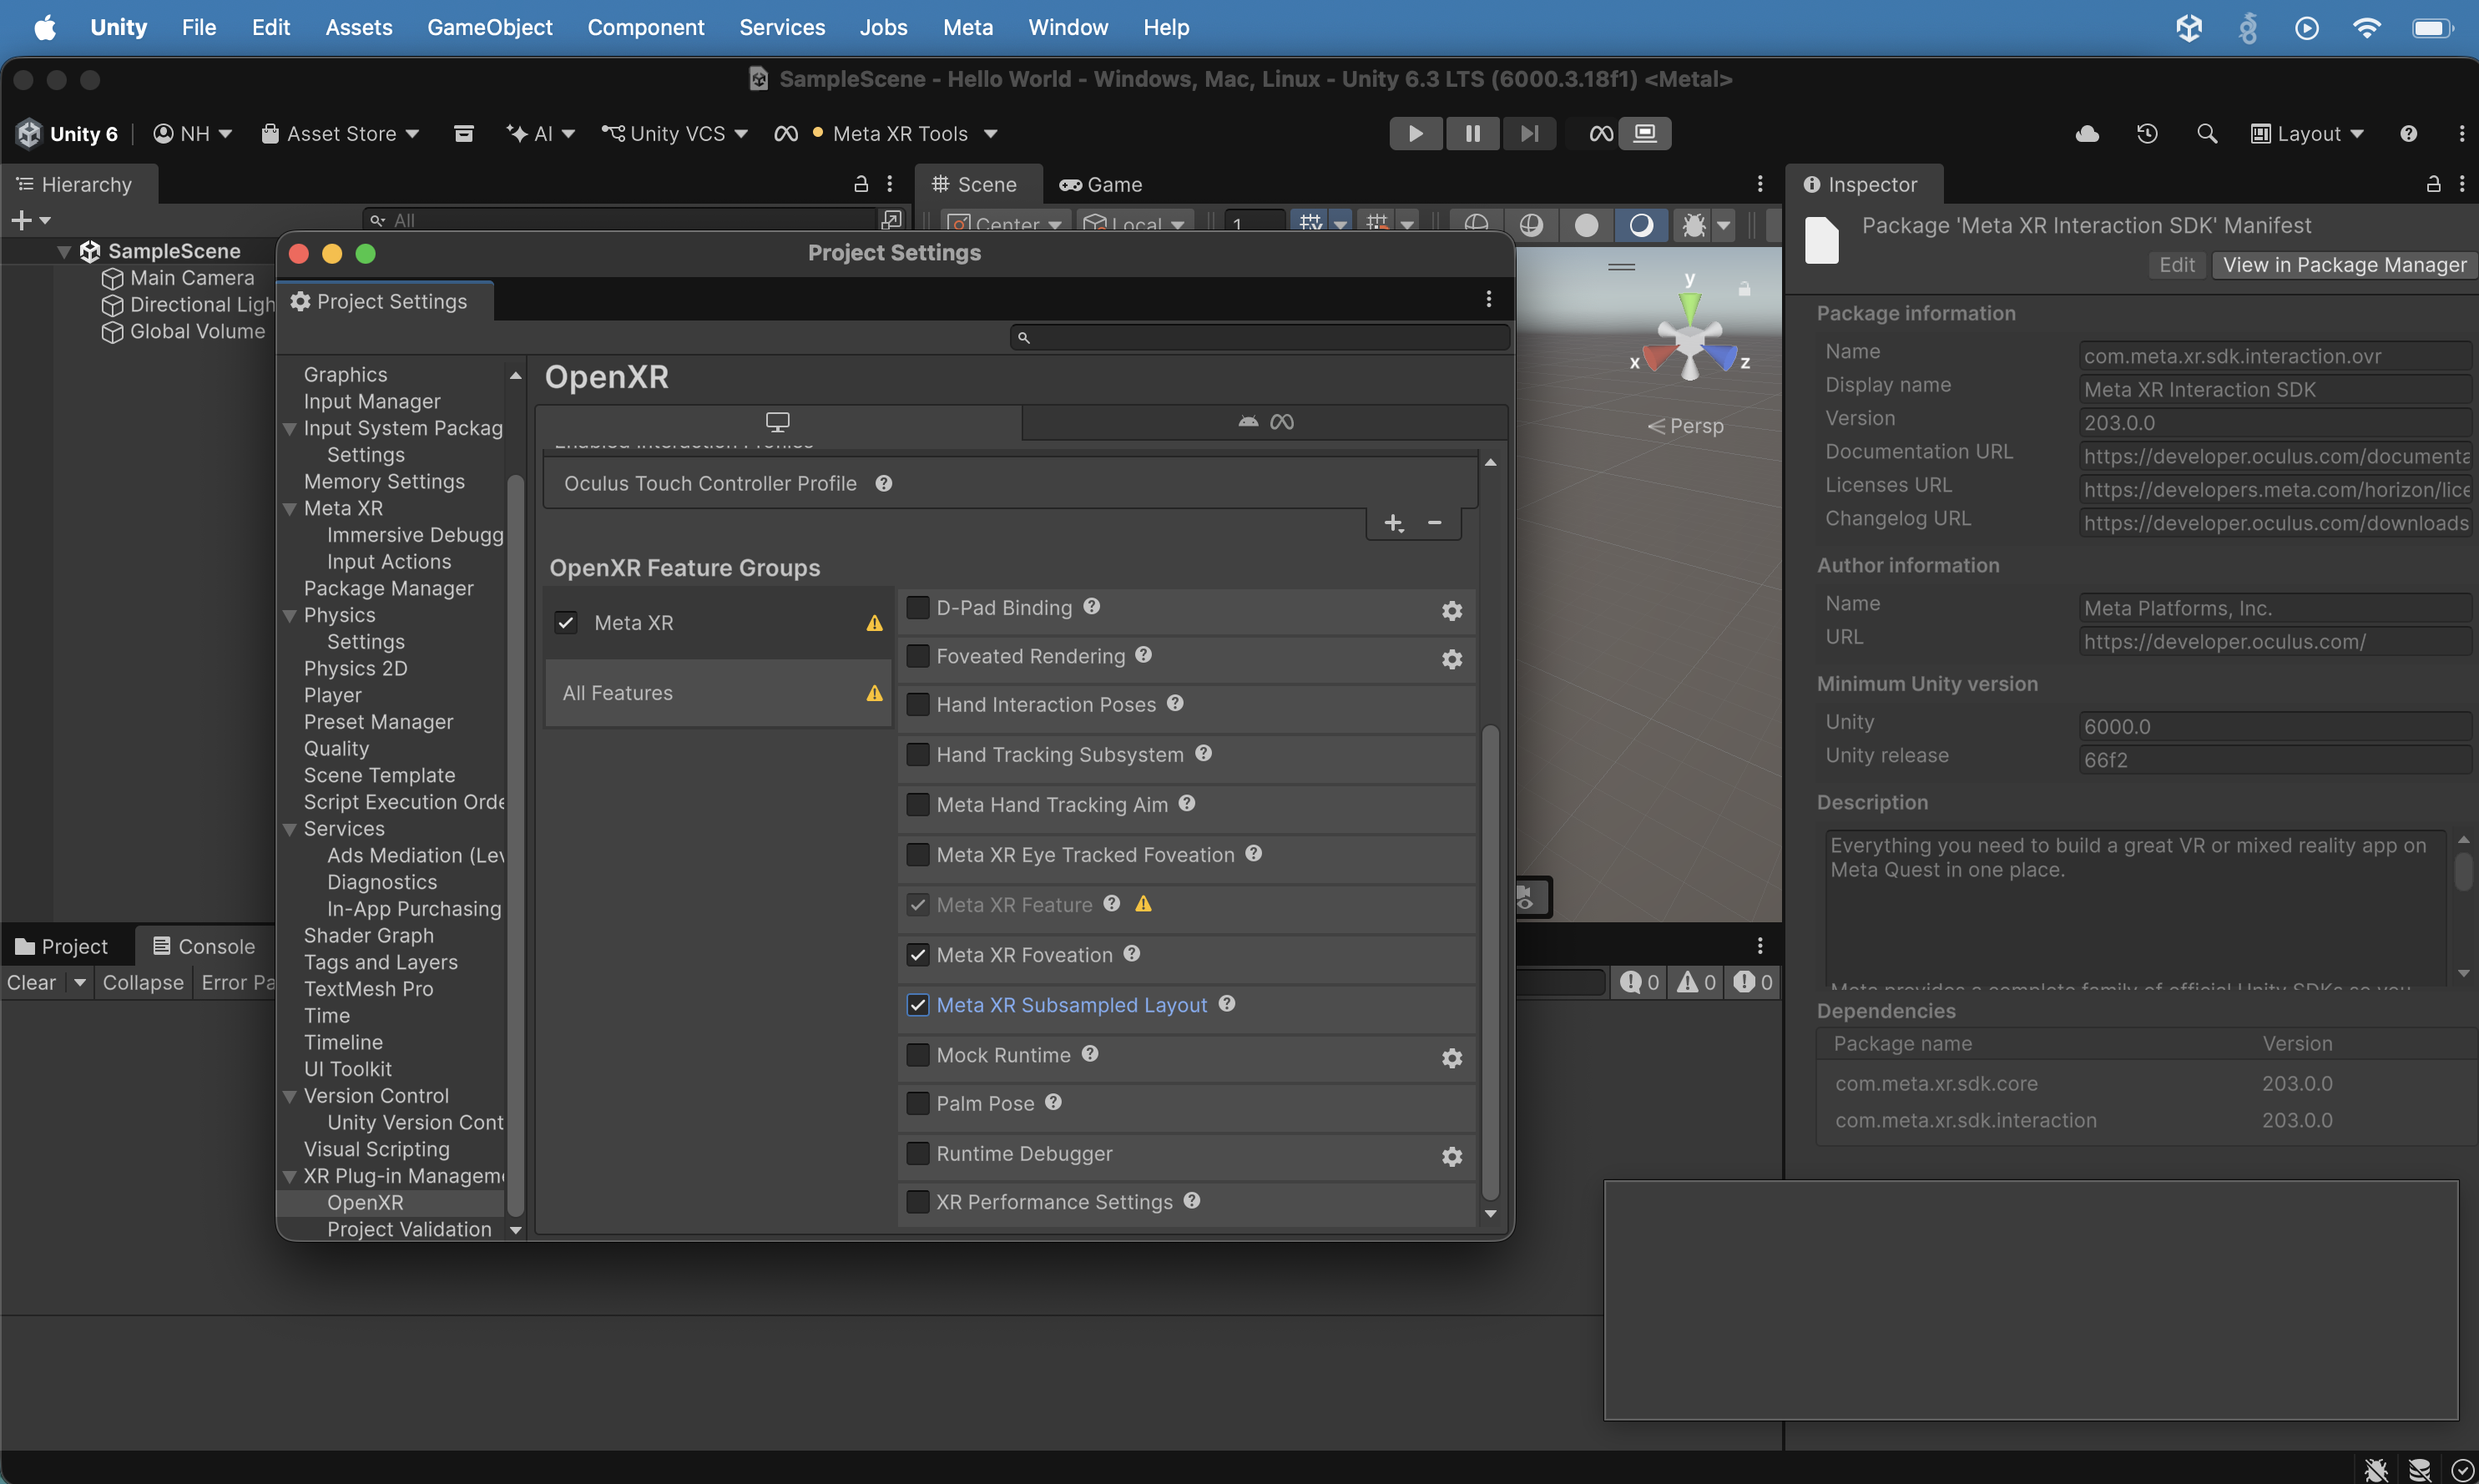Switch to the Console tab

(x=204, y=946)
